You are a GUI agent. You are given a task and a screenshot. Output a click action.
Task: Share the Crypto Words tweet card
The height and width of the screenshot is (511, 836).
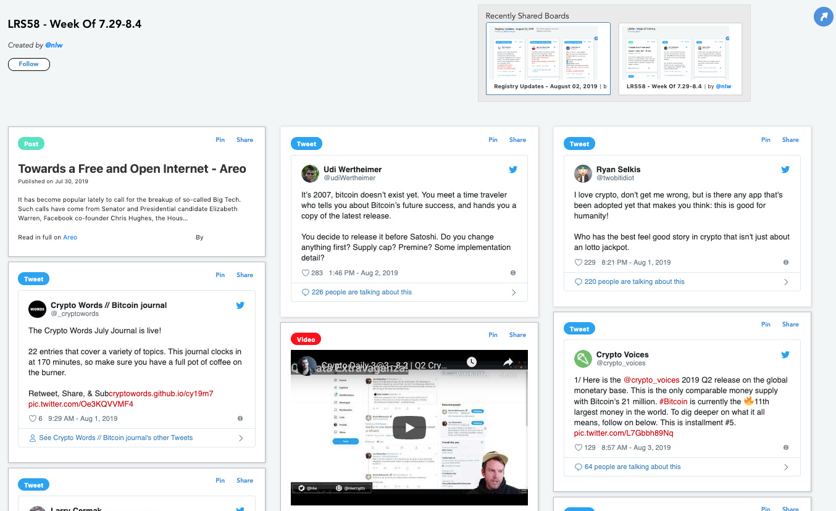245,275
